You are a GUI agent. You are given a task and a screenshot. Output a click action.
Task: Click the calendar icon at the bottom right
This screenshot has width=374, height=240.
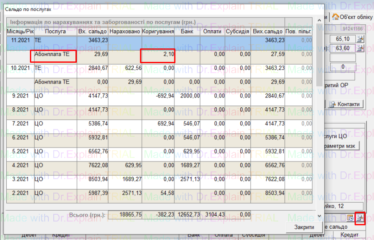(350, 218)
